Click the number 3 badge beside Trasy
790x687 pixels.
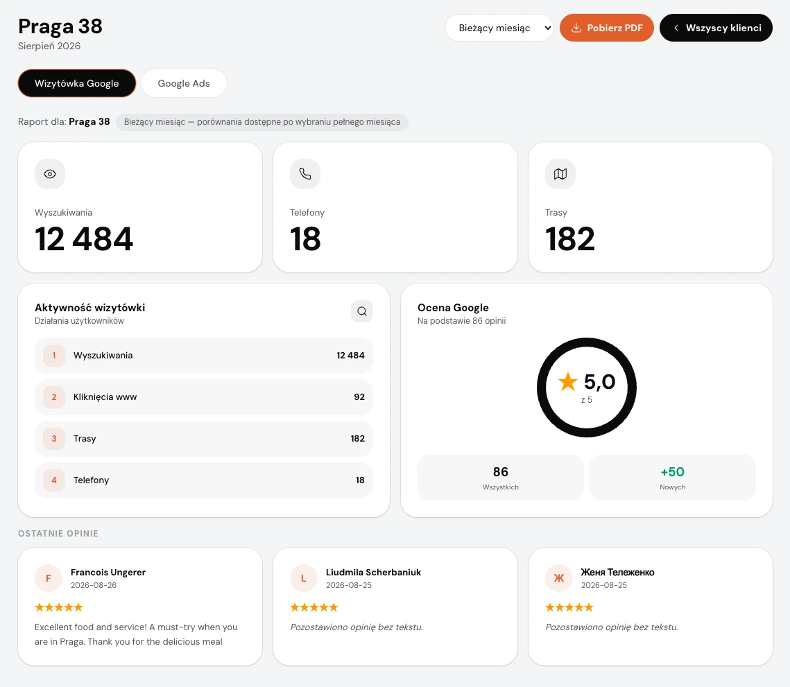(54, 439)
